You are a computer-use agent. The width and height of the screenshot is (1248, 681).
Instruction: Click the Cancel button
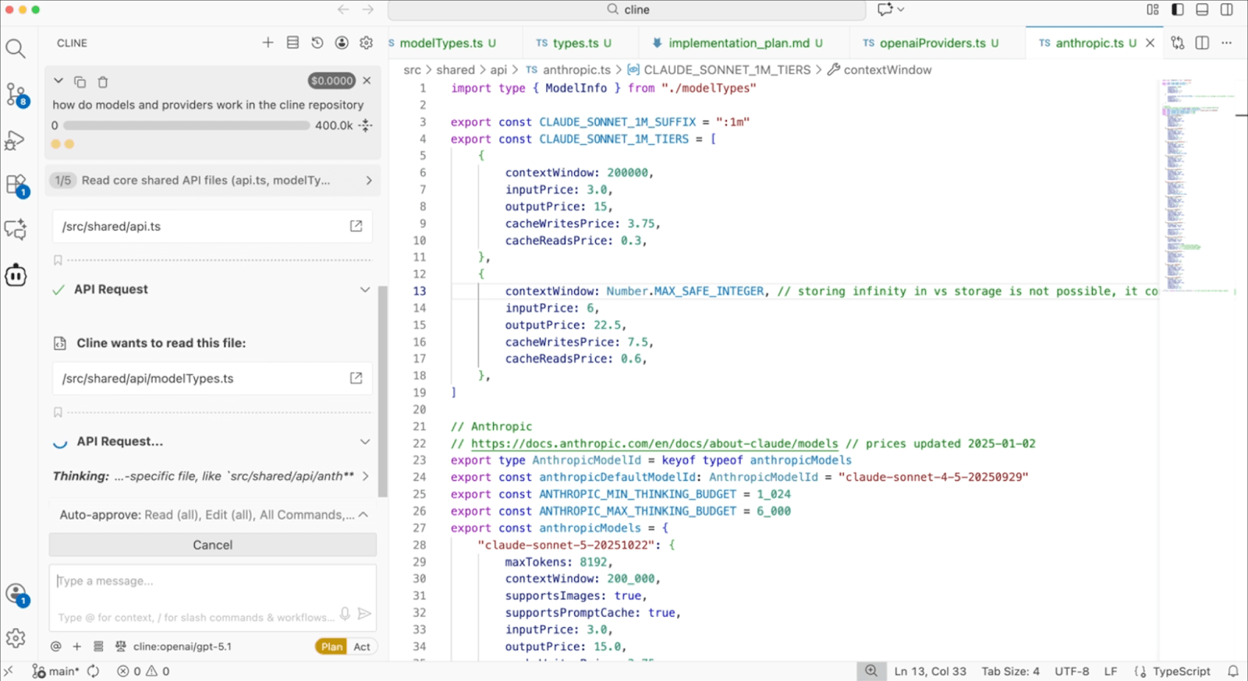click(x=212, y=545)
